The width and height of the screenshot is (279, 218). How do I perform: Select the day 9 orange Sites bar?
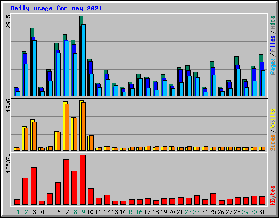(83, 126)
